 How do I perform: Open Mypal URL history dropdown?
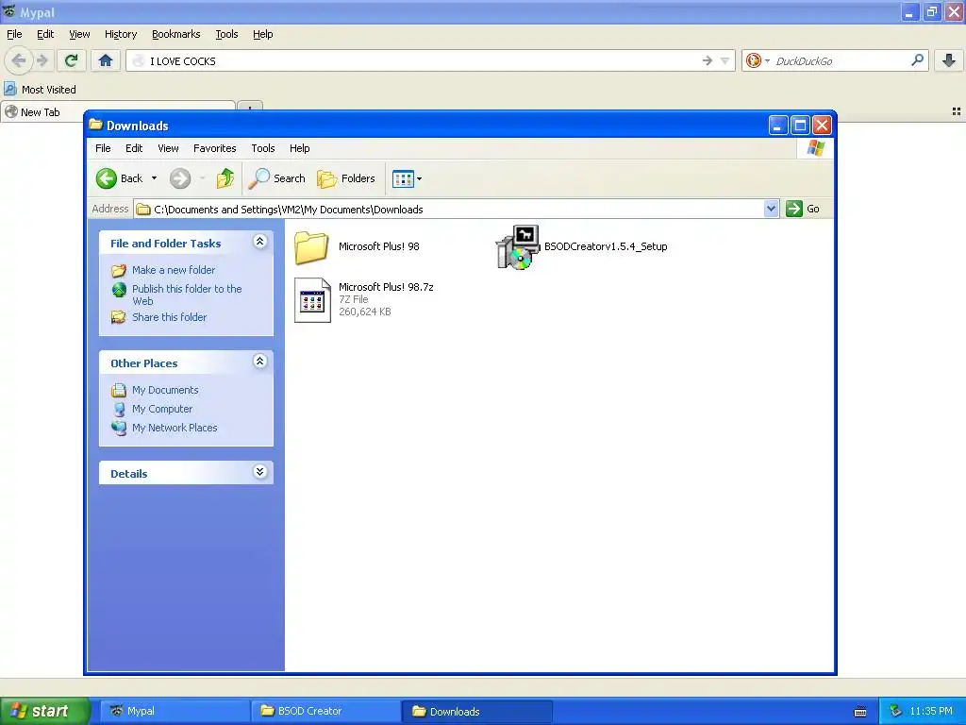725,60
